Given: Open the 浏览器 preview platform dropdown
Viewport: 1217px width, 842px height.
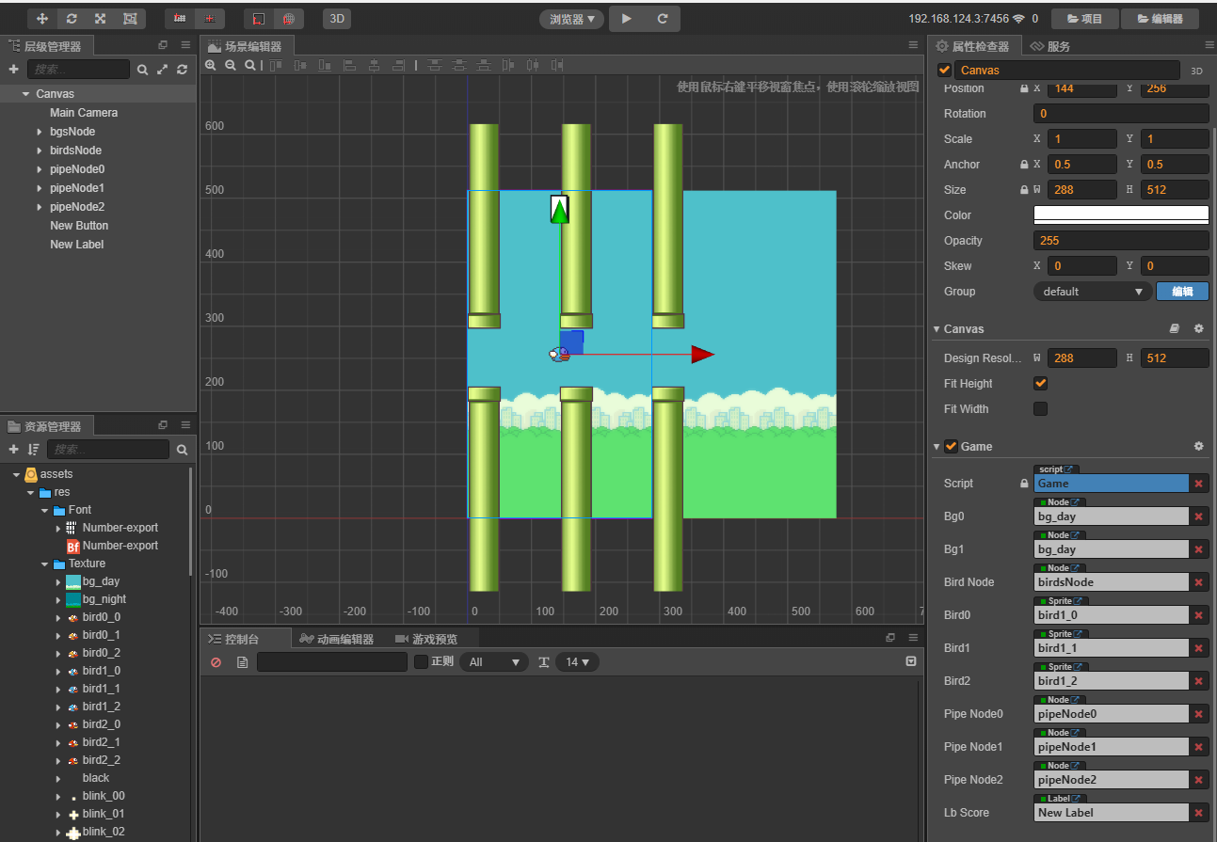Looking at the screenshot, I should (x=572, y=19).
